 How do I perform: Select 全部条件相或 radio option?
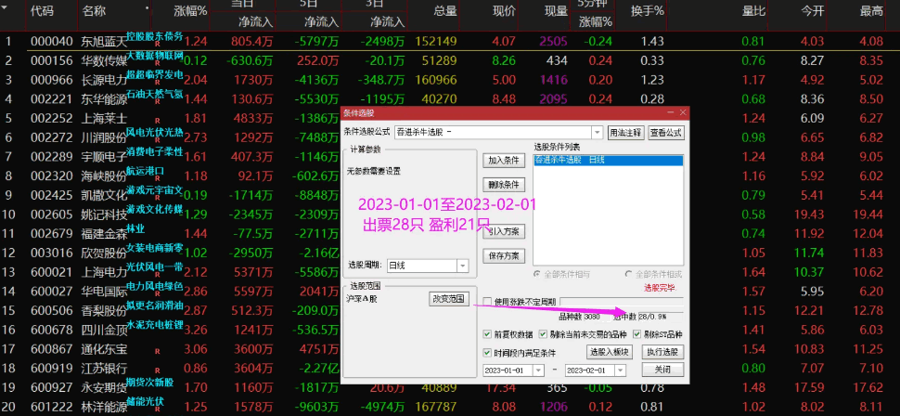point(629,274)
